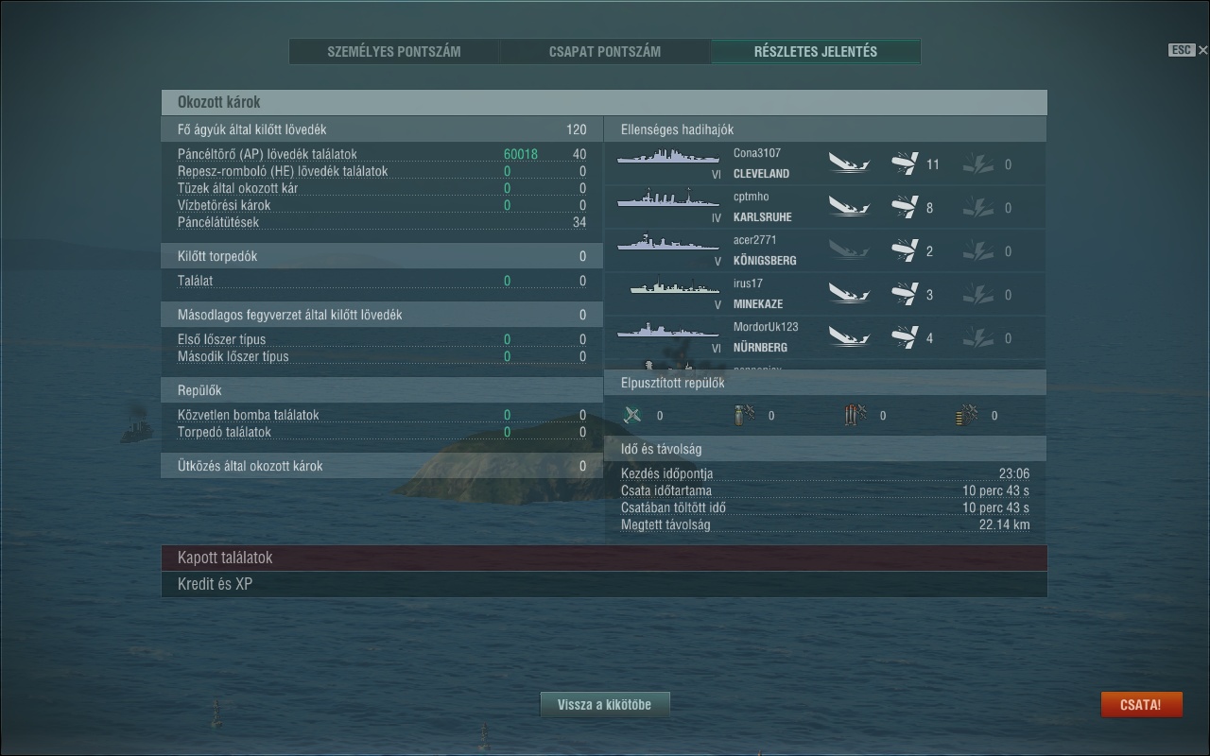Viewport: 1210px width, 756px height.
Task: Click the last destroyed aircraft type icon
Action: click(967, 415)
